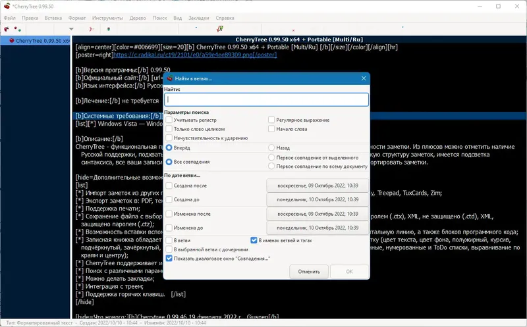Screen dimensions: 527x327
Task: Close the 'Найти в ветвях' dialog
Action: pos(364,78)
